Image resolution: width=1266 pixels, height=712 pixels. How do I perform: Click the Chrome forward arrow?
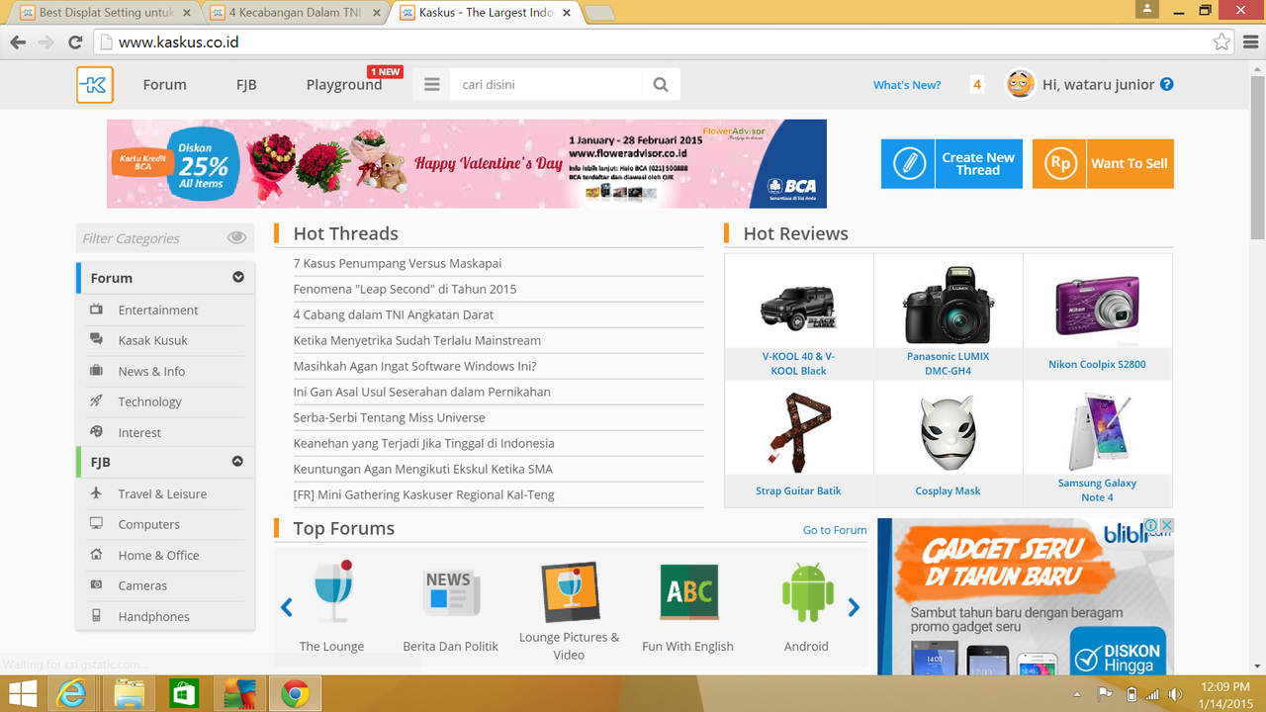[45, 43]
